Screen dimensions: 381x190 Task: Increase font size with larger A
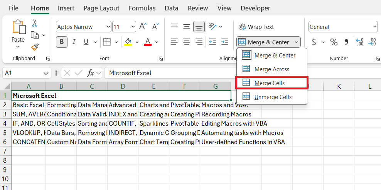click(x=143, y=27)
